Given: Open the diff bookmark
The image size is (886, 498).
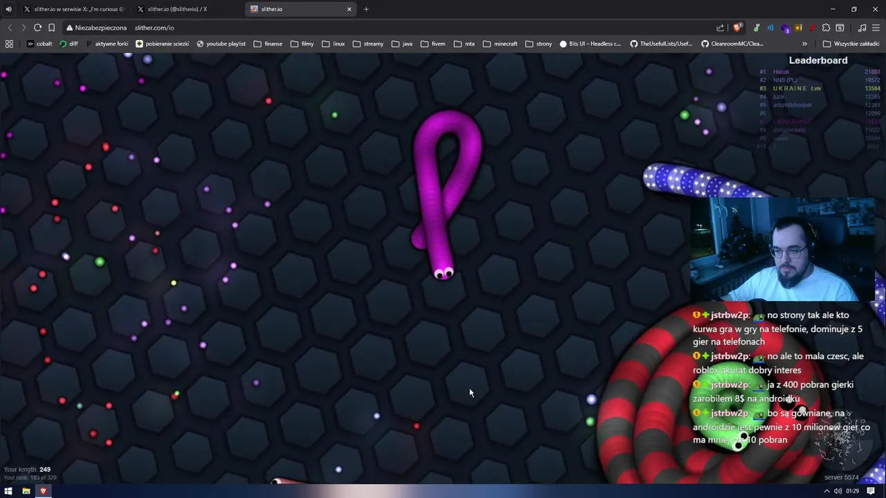Looking at the screenshot, I should pyautogui.click(x=69, y=44).
